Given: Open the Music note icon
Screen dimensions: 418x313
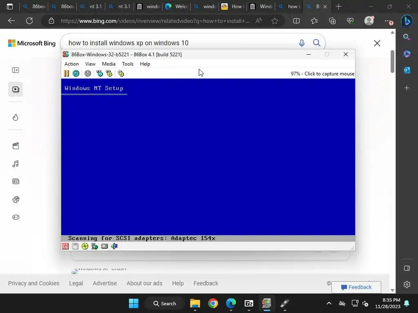Looking at the screenshot, I should tap(16, 164).
